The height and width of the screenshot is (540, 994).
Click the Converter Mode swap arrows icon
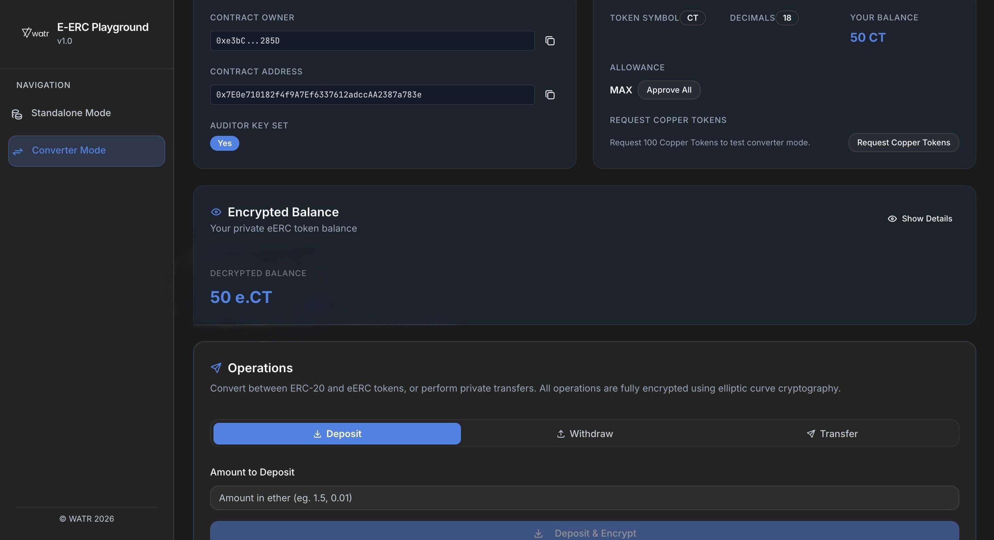tap(18, 151)
